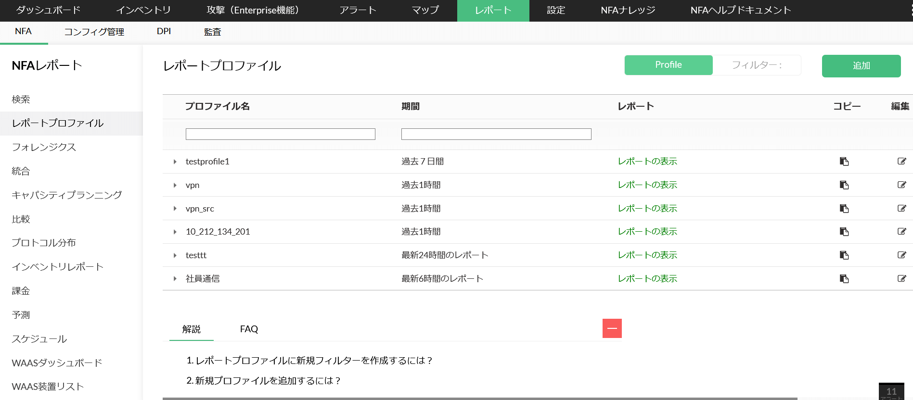Edit the 社員通信 profile
This screenshot has width=913, height=400.
pos(901,279)
